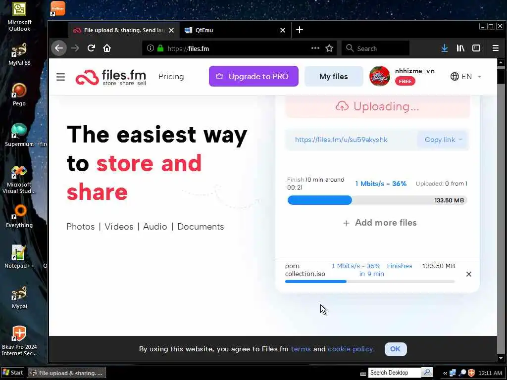Open a new browser tab
The width and height of the screenshot is (507, 380).
[300, 30]
